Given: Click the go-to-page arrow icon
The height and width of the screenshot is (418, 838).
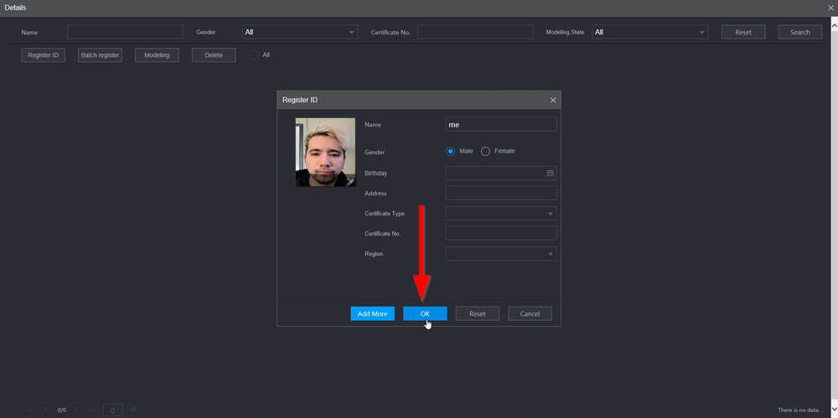Looking at the screenshot, I should point(132,410).
